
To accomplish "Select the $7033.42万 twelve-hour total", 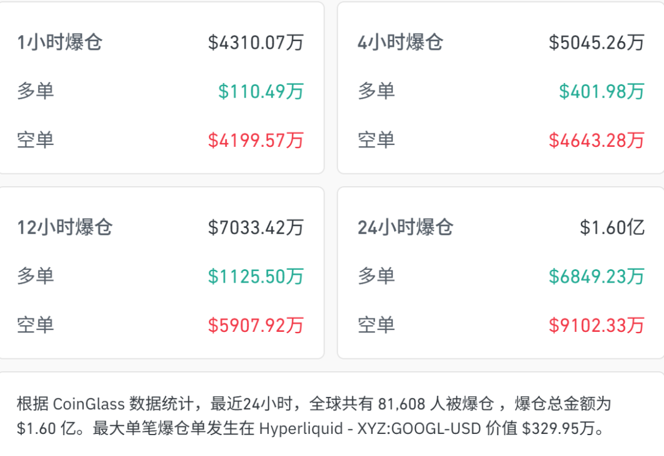I will 256,227.
